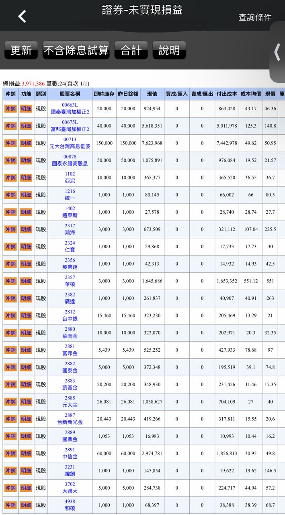Screen dimensions: 285x515
Task: Open stock link 00713 元大台灣高息低波
Action: tap(70, 143)
